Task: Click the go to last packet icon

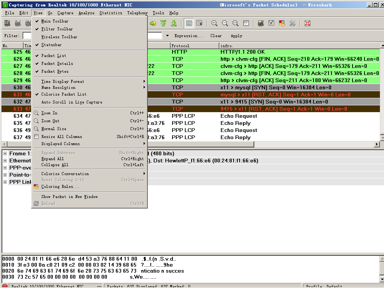Action: click(174, 23)
